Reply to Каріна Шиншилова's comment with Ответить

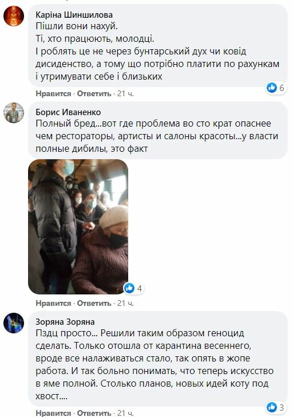coord(94,93)
